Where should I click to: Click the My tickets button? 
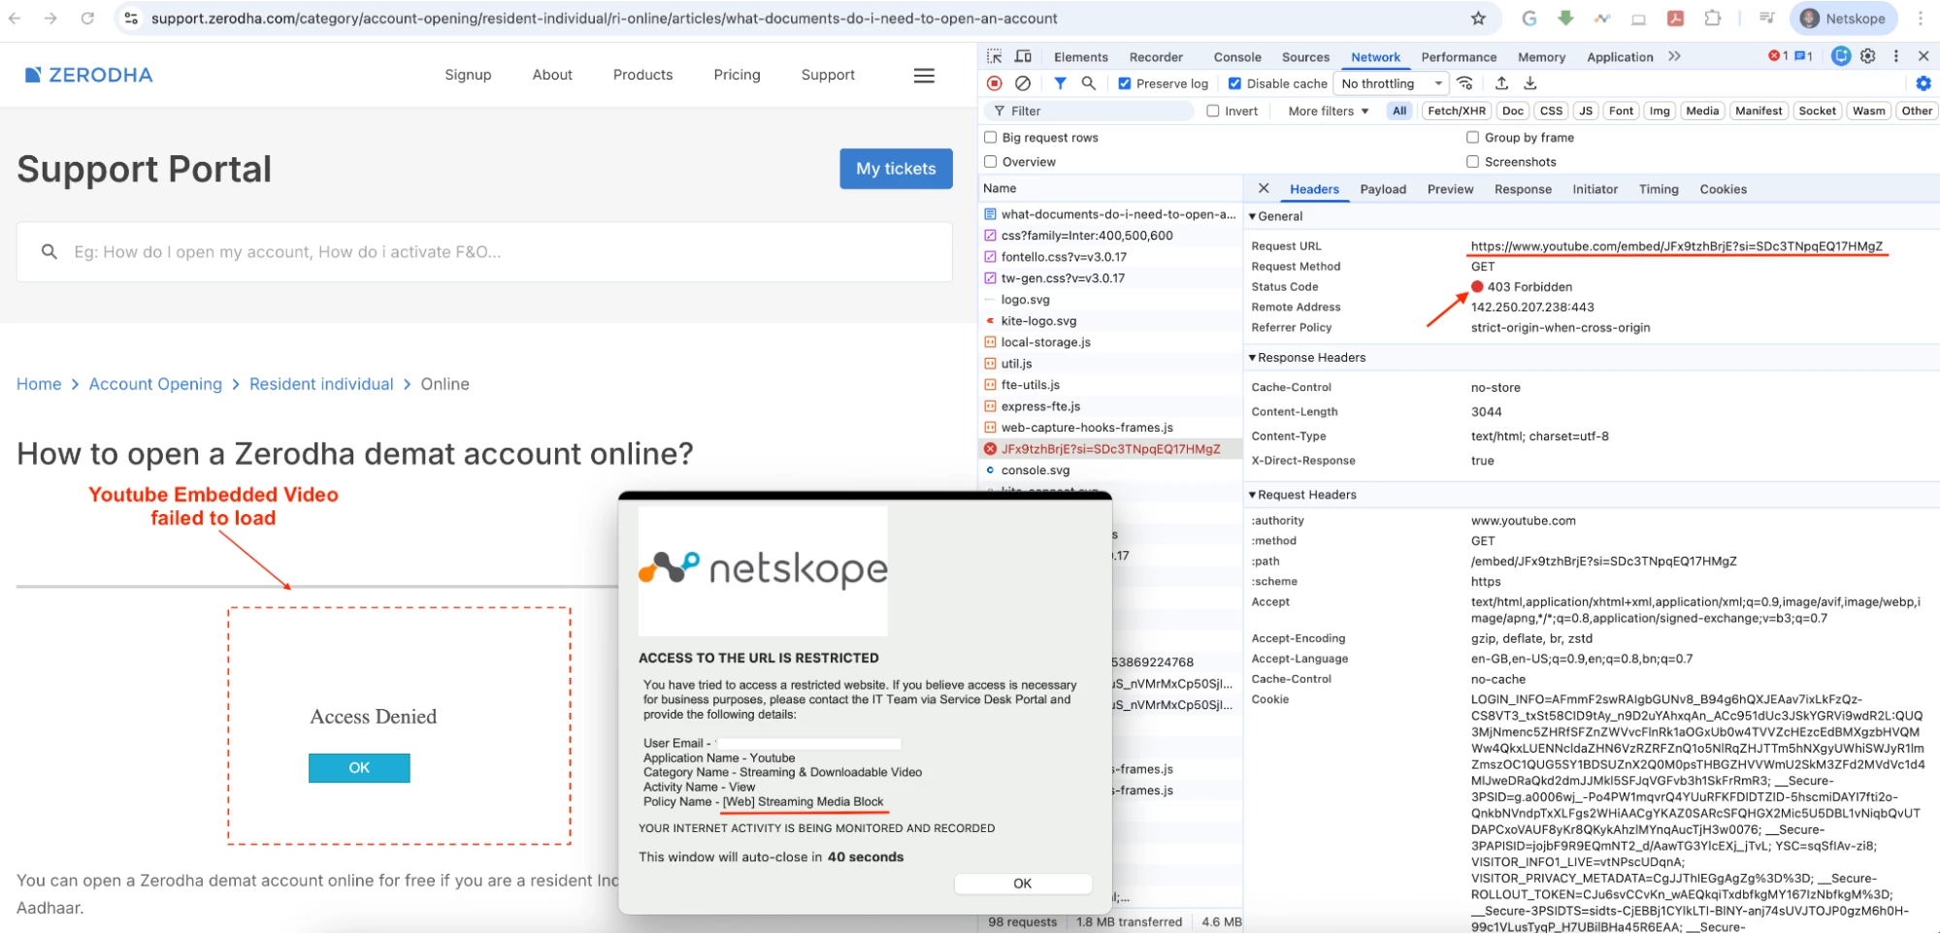pos(896,169)
